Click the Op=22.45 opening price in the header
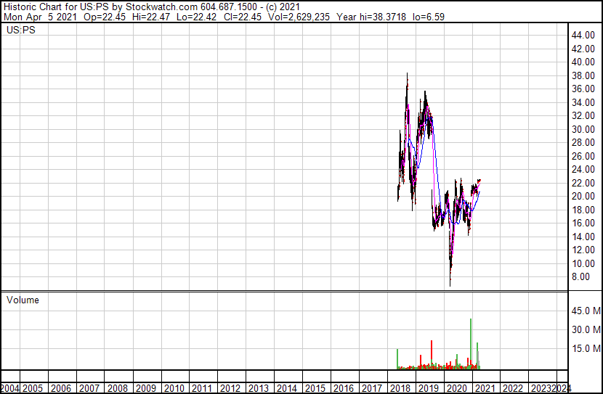This screenshot has width=603, height=394. (x=104, y=17)
